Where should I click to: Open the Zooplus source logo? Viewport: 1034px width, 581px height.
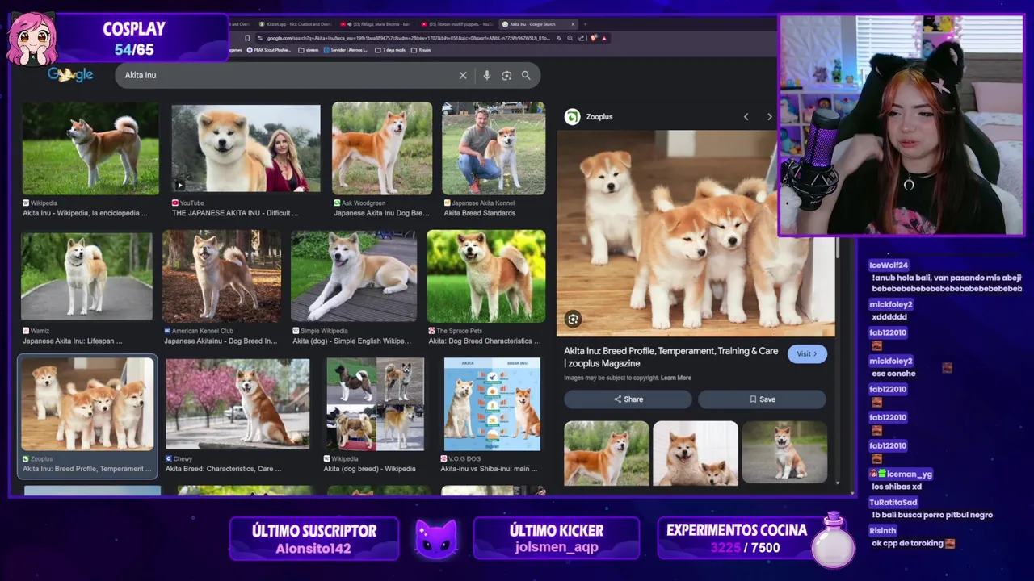(572, 117)
